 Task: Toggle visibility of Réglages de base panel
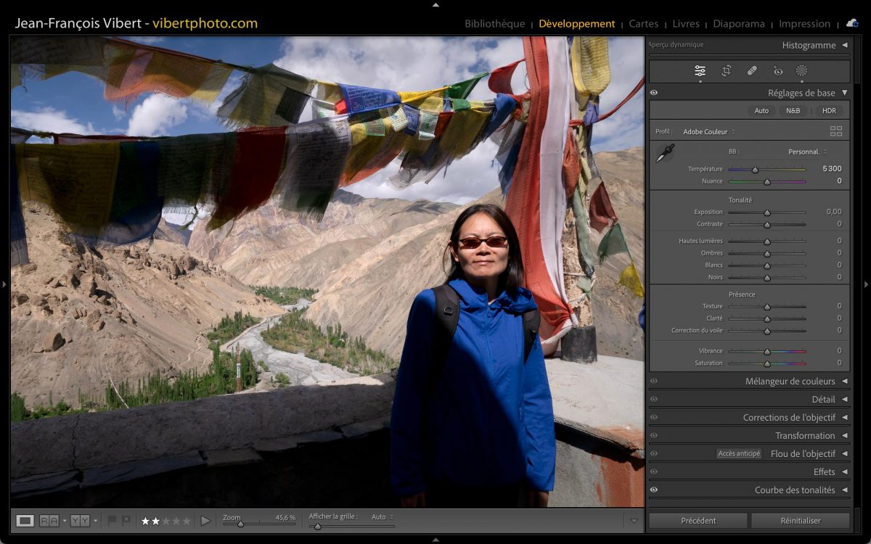tap(654, 93)
